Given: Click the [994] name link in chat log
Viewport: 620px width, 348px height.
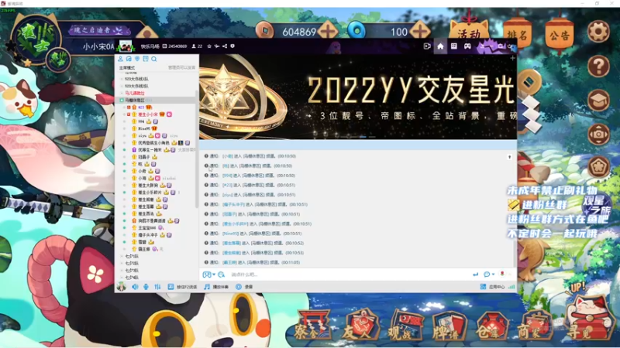Looking at the screenshot, I should click(227, 176).
